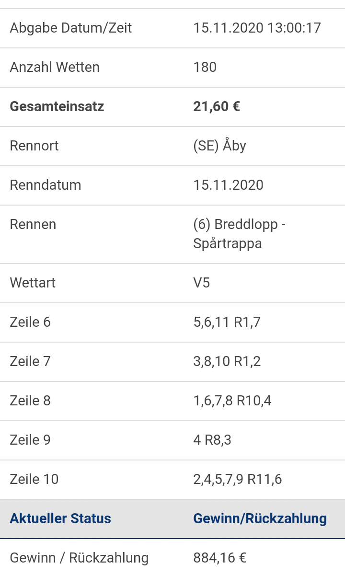This screenshot has width=345, height=575.
Task: Click the Zeile 6 selection 5,6,11 R1,7
Action: (x=227, y=322)
